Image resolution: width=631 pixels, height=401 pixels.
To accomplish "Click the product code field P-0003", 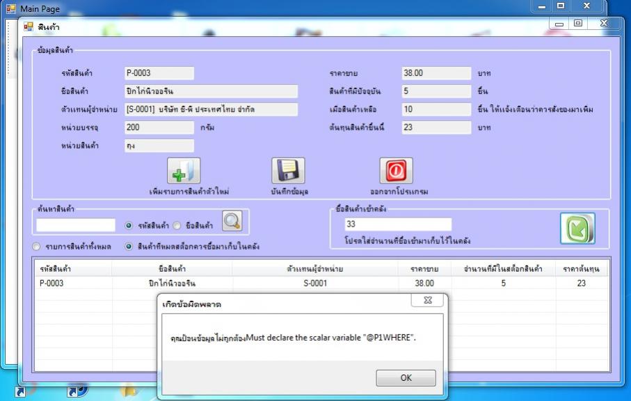I will tap(159, 73).
